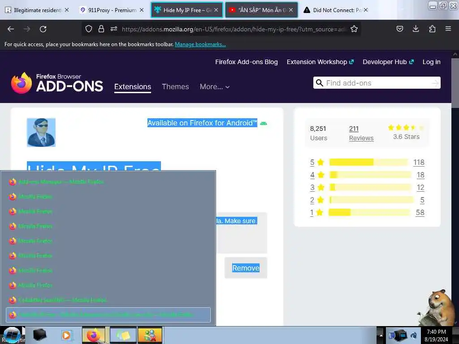
Task: Close the Hide My IP Free tab
Action: [216, 10]
